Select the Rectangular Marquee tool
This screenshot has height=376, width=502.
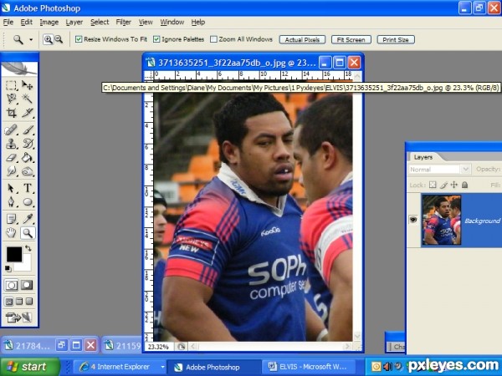point(11,85)
